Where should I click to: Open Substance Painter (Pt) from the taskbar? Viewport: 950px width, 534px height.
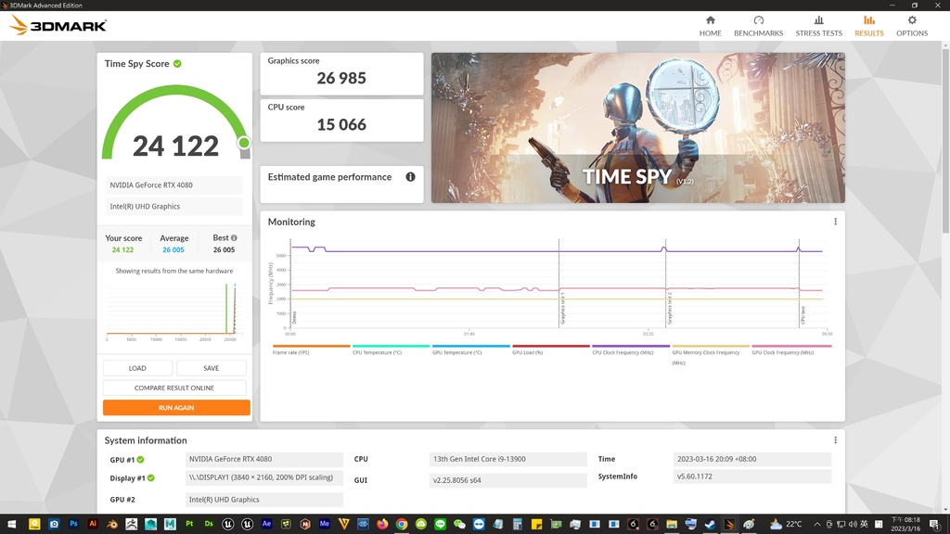pyautogui.click(x=189, y=525)
